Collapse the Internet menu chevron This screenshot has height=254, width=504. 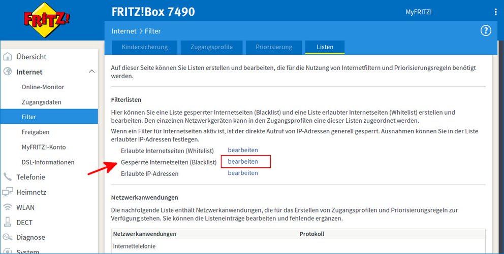[91, 71]
